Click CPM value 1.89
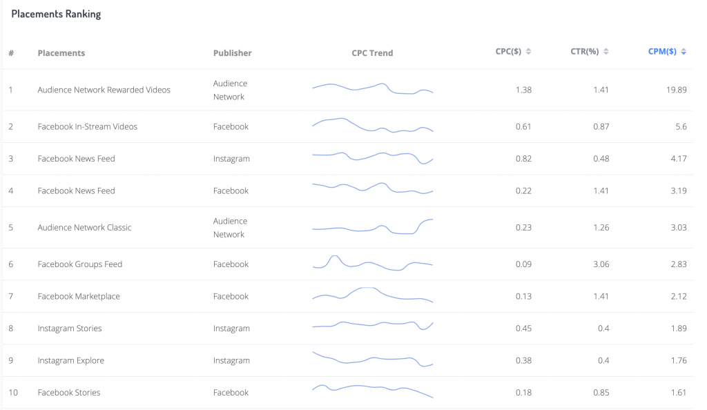Screen dimensions: 707x410 [679, 329]
